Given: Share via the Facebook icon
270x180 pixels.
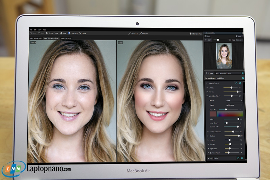Looking at the screenshot, I should [69, 33].
